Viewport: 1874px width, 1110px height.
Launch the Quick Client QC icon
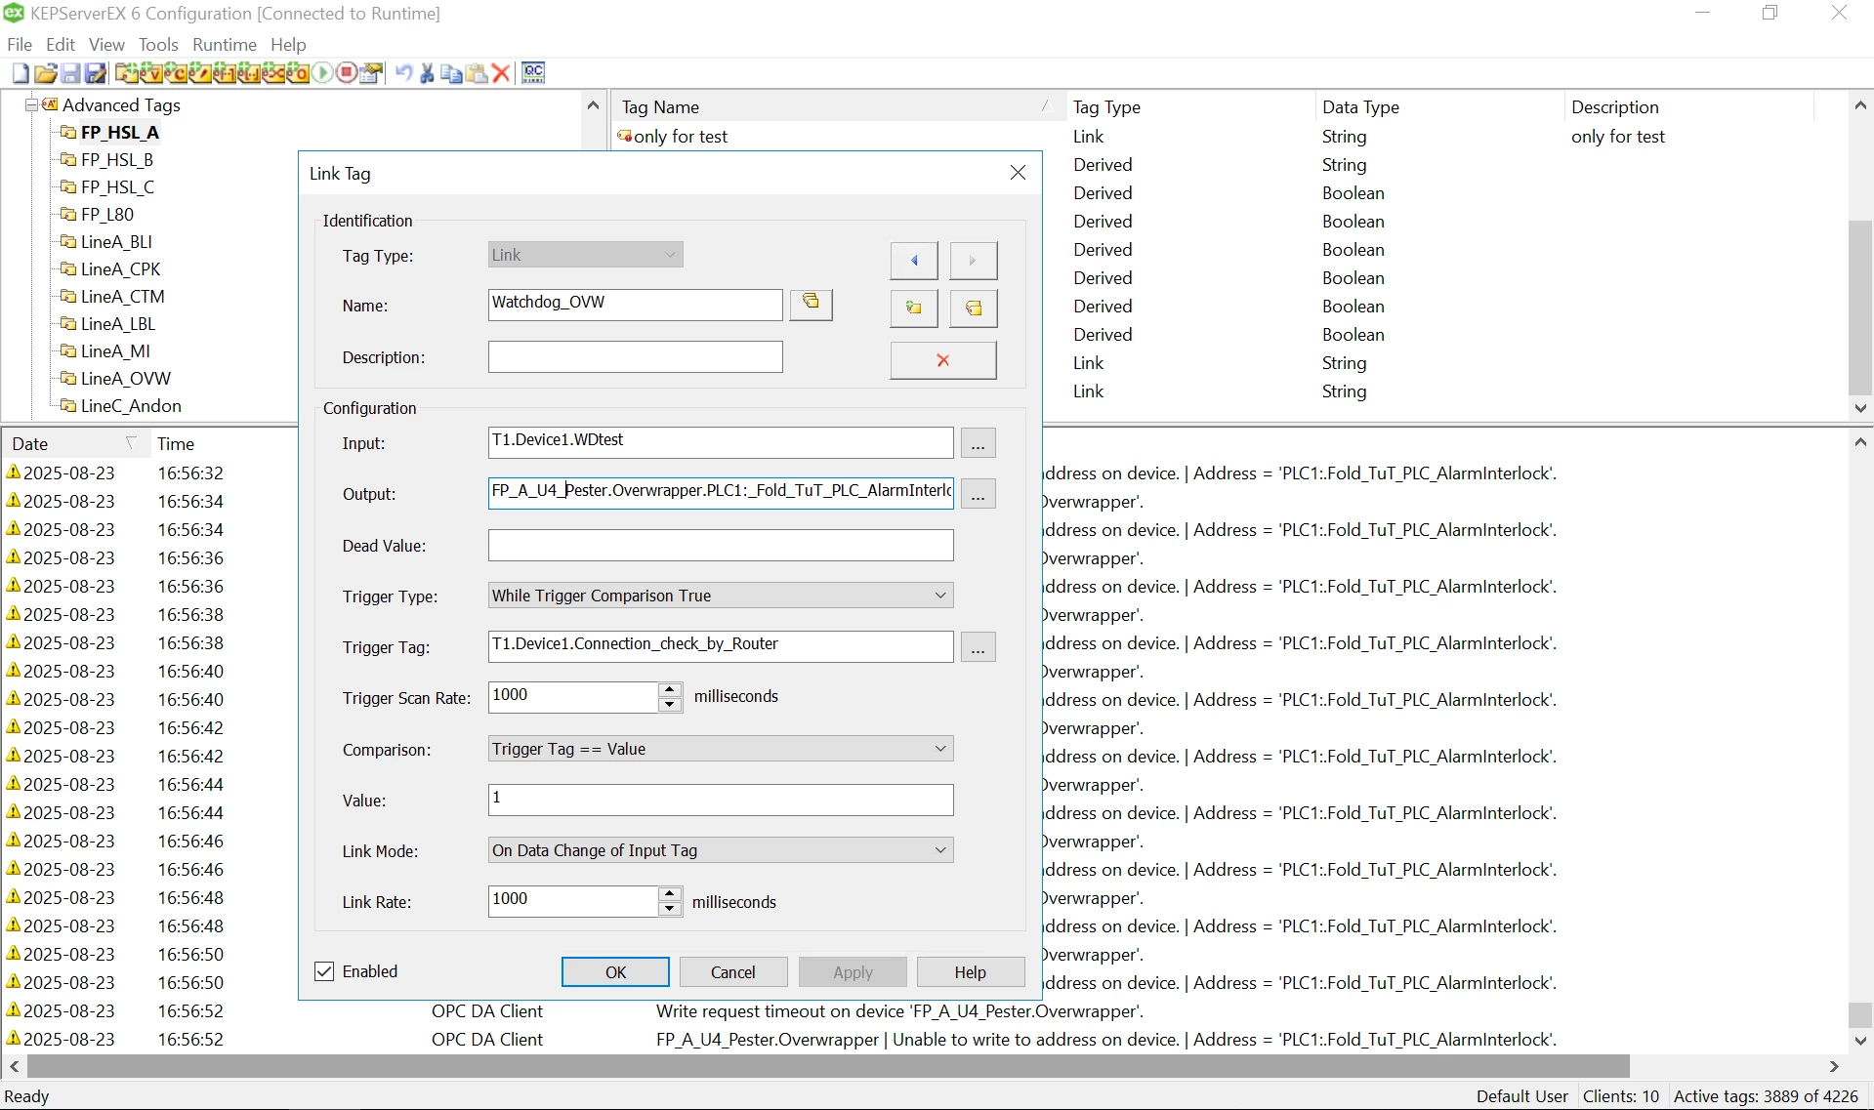click(x=533, y=73)
